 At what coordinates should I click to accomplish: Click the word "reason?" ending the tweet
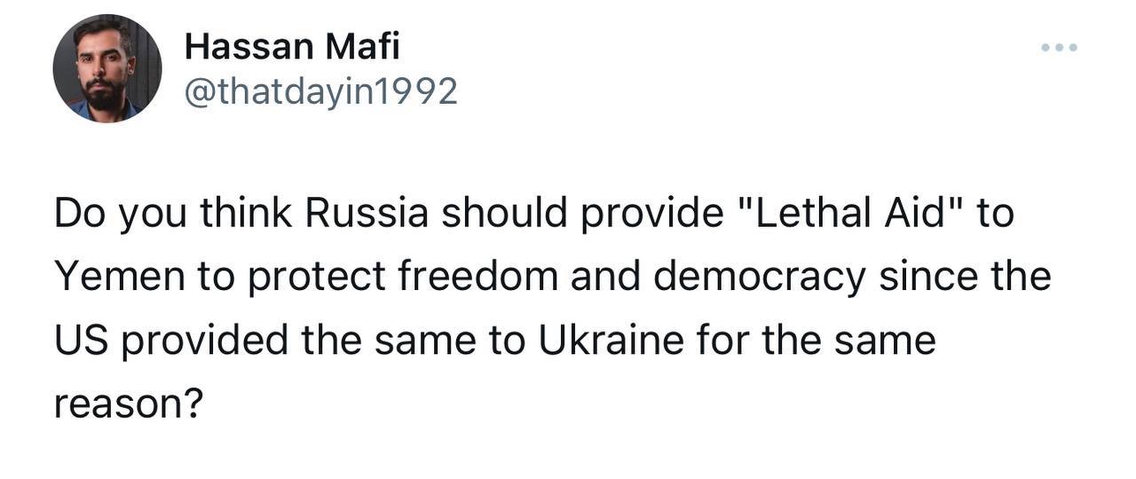tap(130, 404)
